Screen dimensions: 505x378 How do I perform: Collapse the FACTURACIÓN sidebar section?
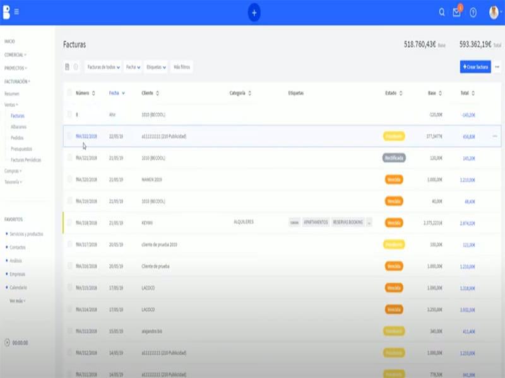point(17,82)
